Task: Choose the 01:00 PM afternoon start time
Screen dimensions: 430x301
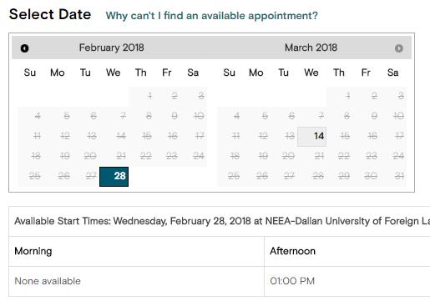Action: 292,281
